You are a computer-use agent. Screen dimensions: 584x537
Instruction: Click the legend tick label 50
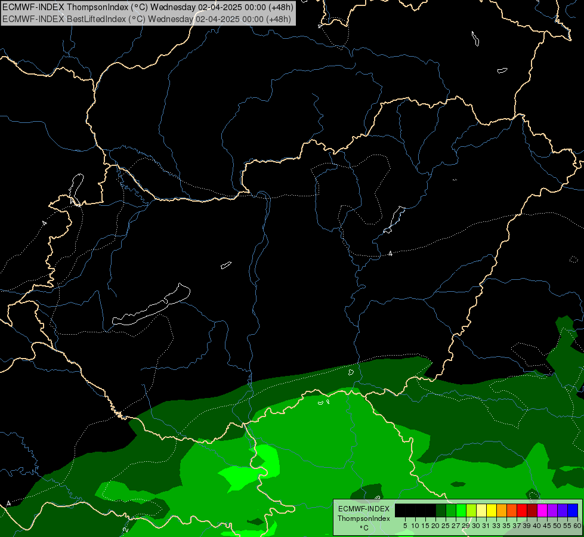coord(557,526)
